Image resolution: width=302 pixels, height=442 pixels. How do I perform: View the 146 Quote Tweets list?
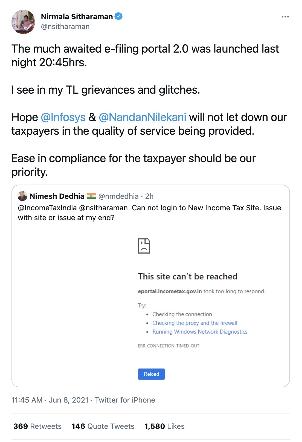(x=103, y=426)
